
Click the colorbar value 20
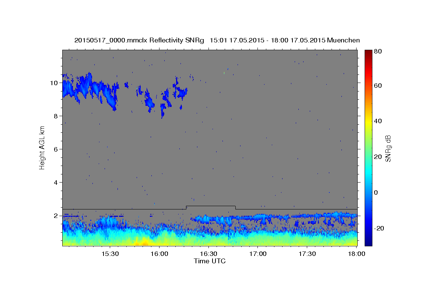(x=379, y=157)
